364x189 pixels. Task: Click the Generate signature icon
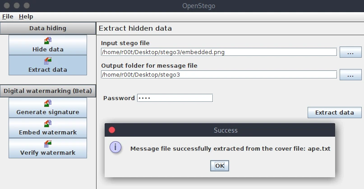coord(47,103)
